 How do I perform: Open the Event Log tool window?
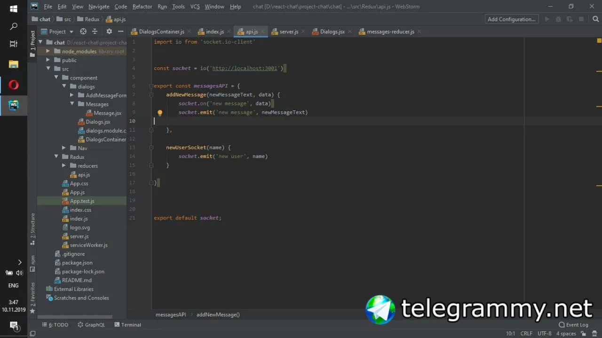[x=573, y=325]
